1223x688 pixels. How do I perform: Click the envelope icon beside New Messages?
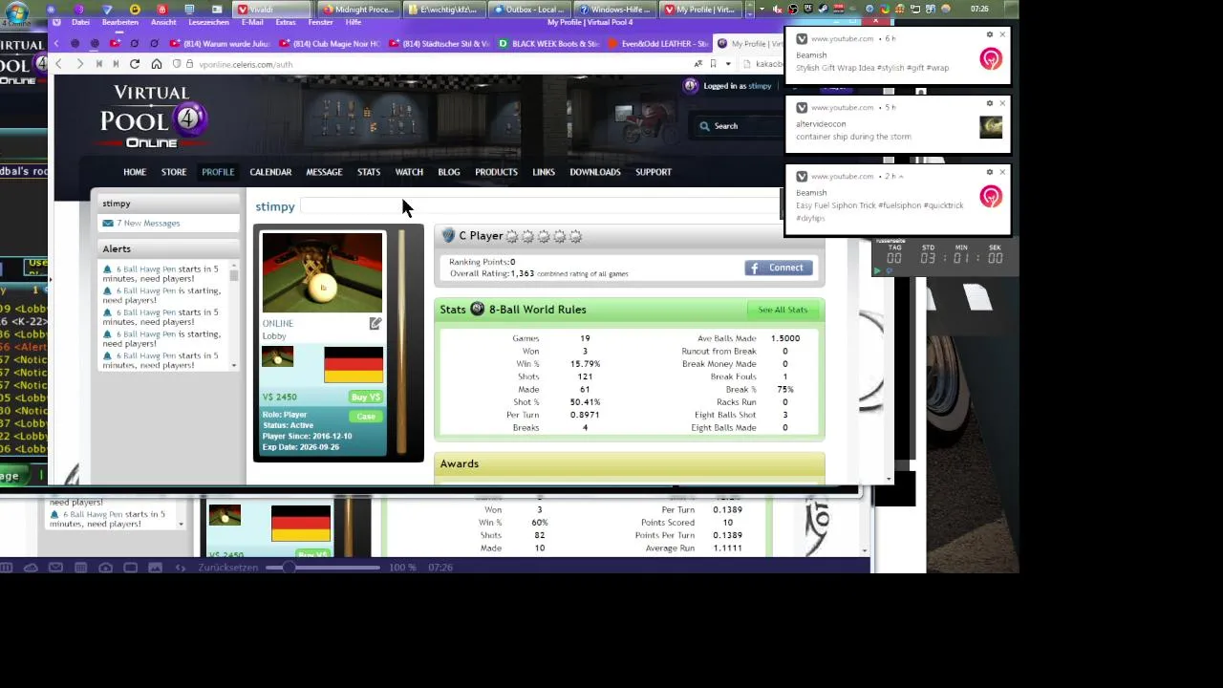point(108,223)
